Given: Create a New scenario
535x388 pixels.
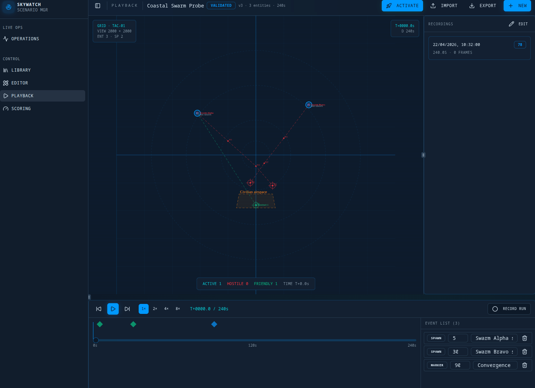Looking at the screenshot, I should click(x=517, y=6).
